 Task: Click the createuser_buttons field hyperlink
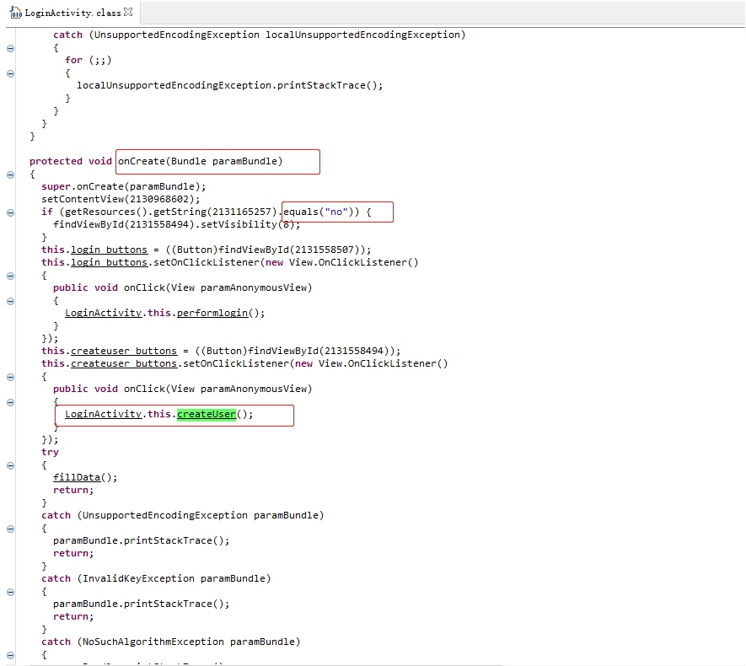[123, 350]
